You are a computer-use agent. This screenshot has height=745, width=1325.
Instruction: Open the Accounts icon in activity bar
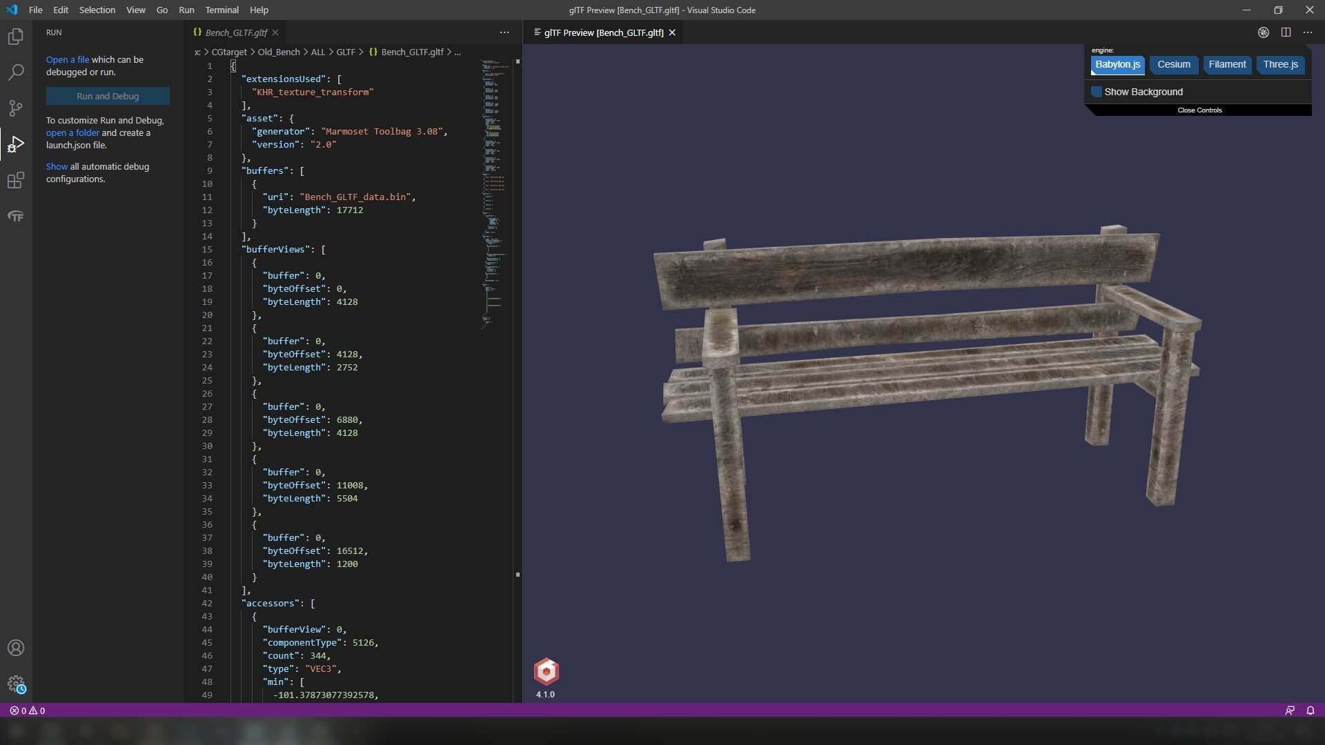click(x=15, y=648)
